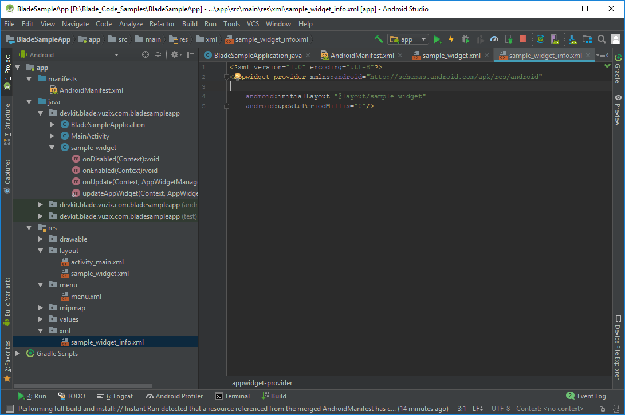
Task: Open the 4: Run tool window
Action: (x=32, y=396)
